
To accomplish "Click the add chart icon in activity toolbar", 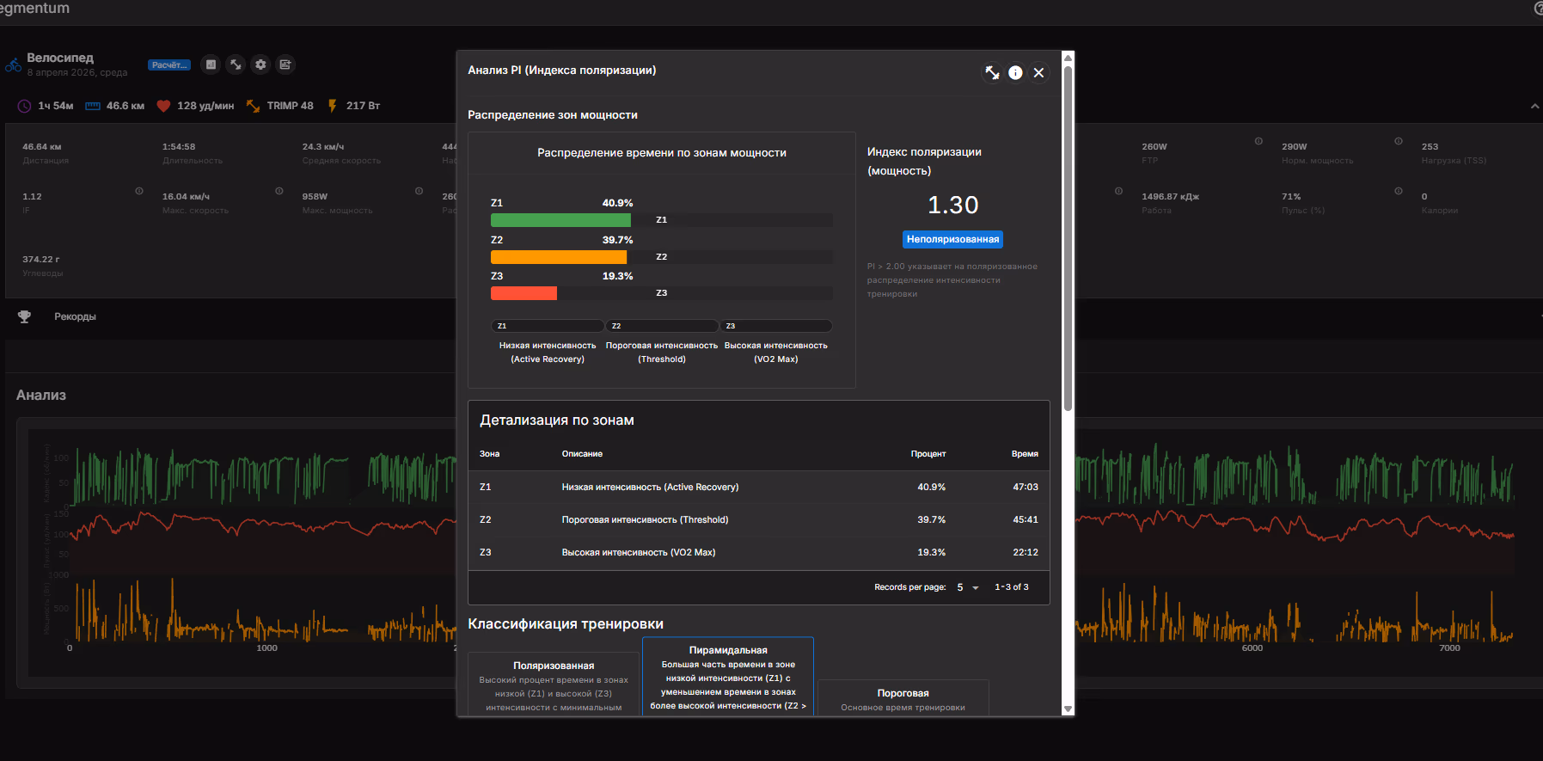I will click(285, 64).
